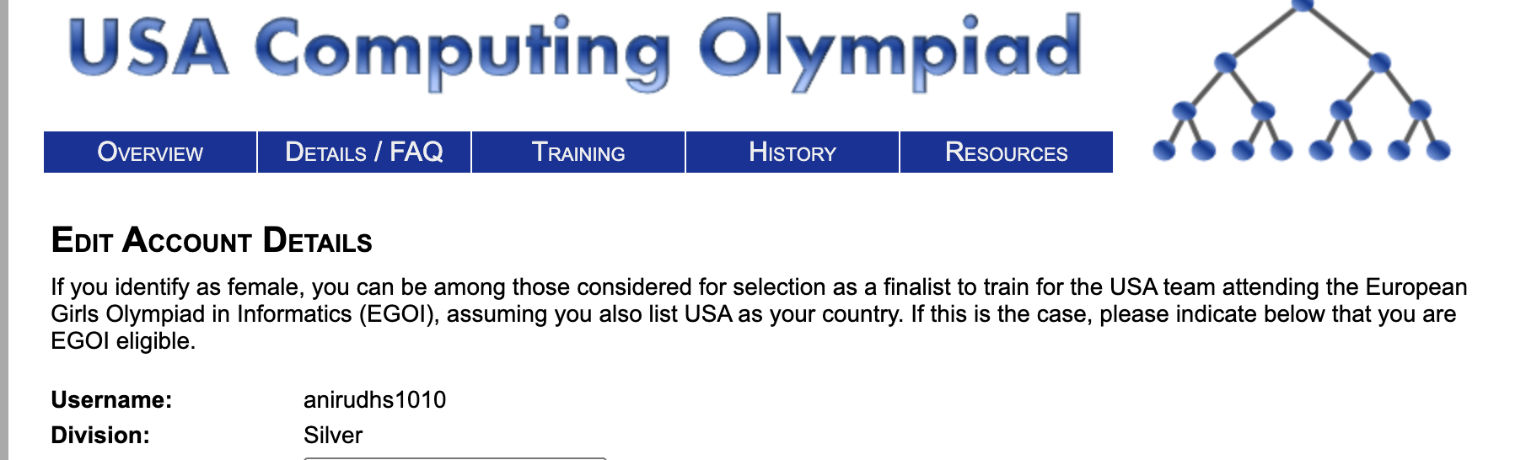This screenshot has height=460, width=1526.
Task: Click the word "USA" in the banner
Action: (148, 47)
